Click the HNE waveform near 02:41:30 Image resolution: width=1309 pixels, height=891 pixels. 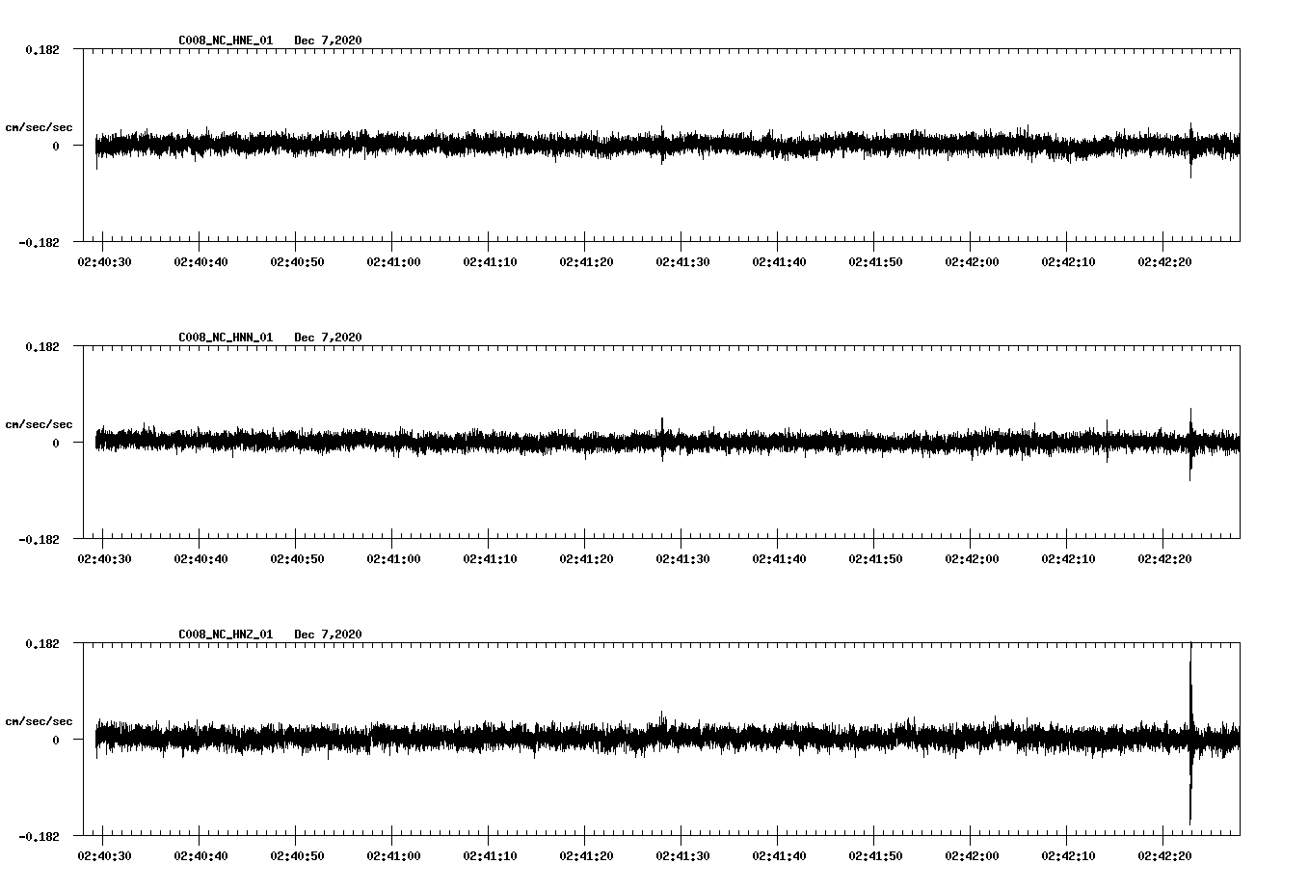click(682, 147)
